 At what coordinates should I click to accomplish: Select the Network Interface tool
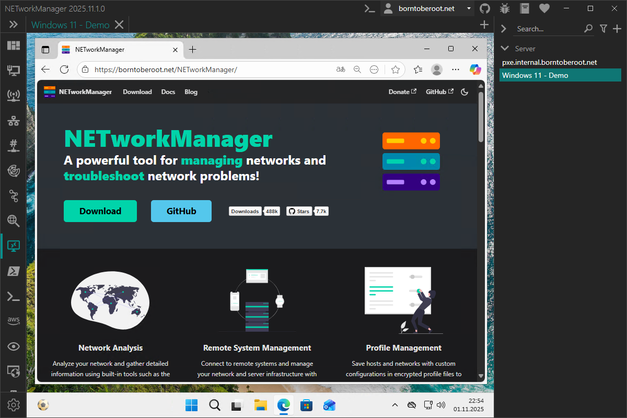click(x=13, y=71)
